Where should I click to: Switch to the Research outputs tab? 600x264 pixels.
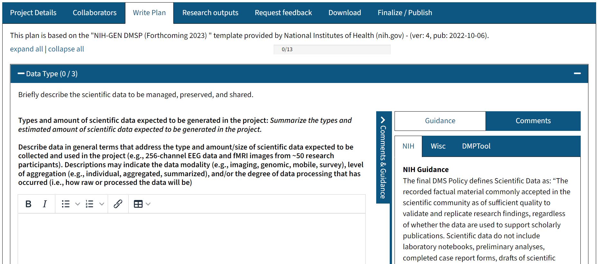[210, 13]
